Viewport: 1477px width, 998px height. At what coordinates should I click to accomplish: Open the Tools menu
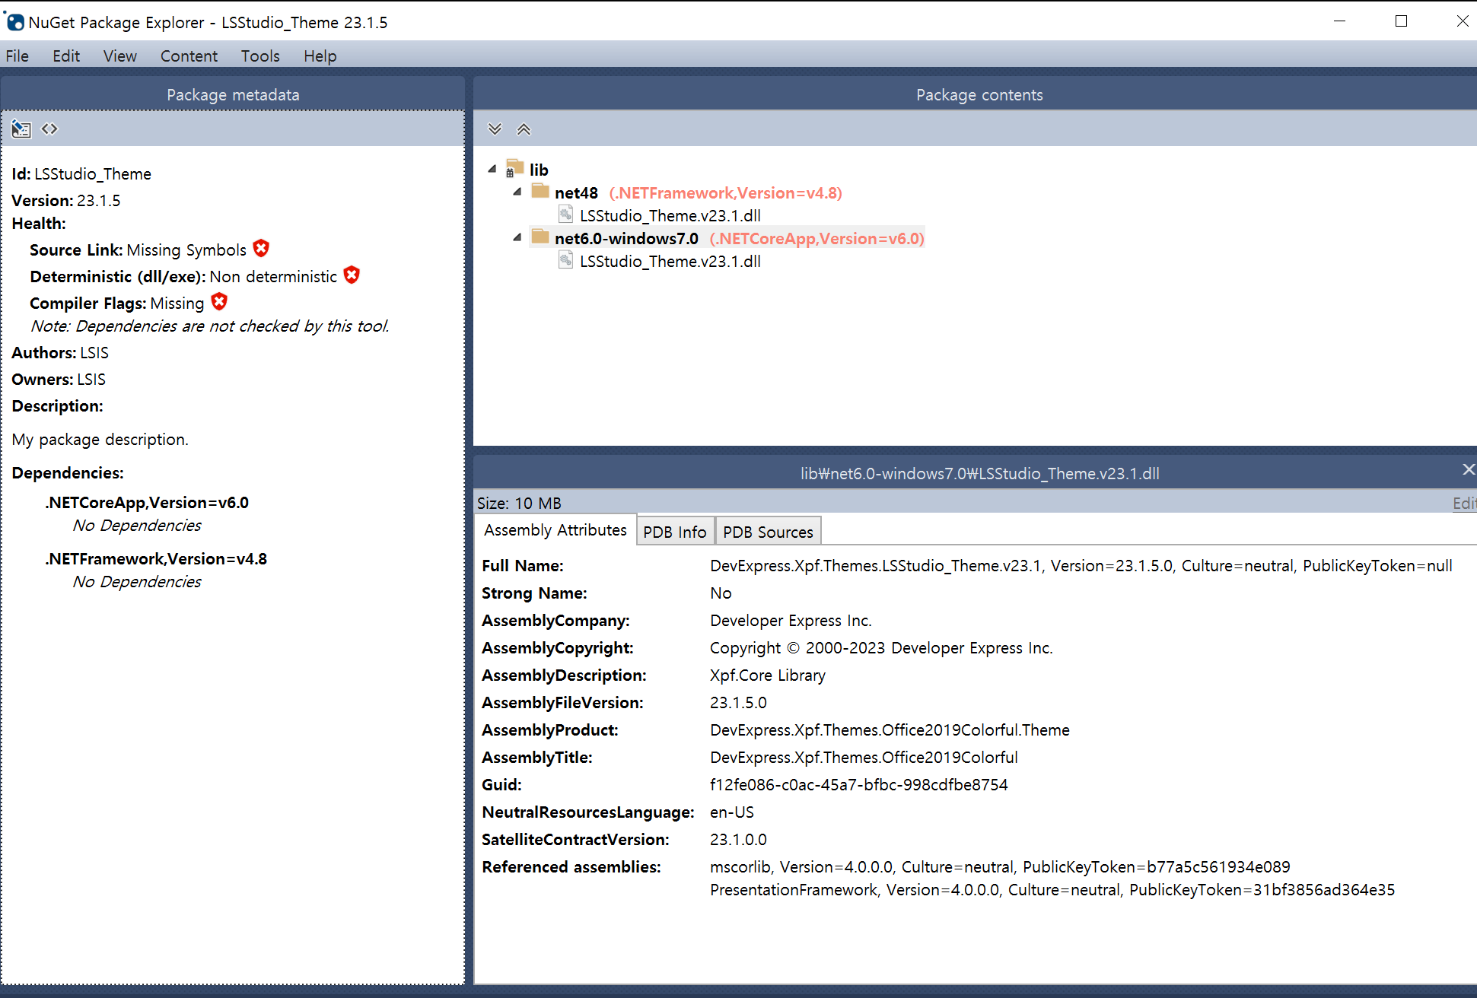(260, 56)
